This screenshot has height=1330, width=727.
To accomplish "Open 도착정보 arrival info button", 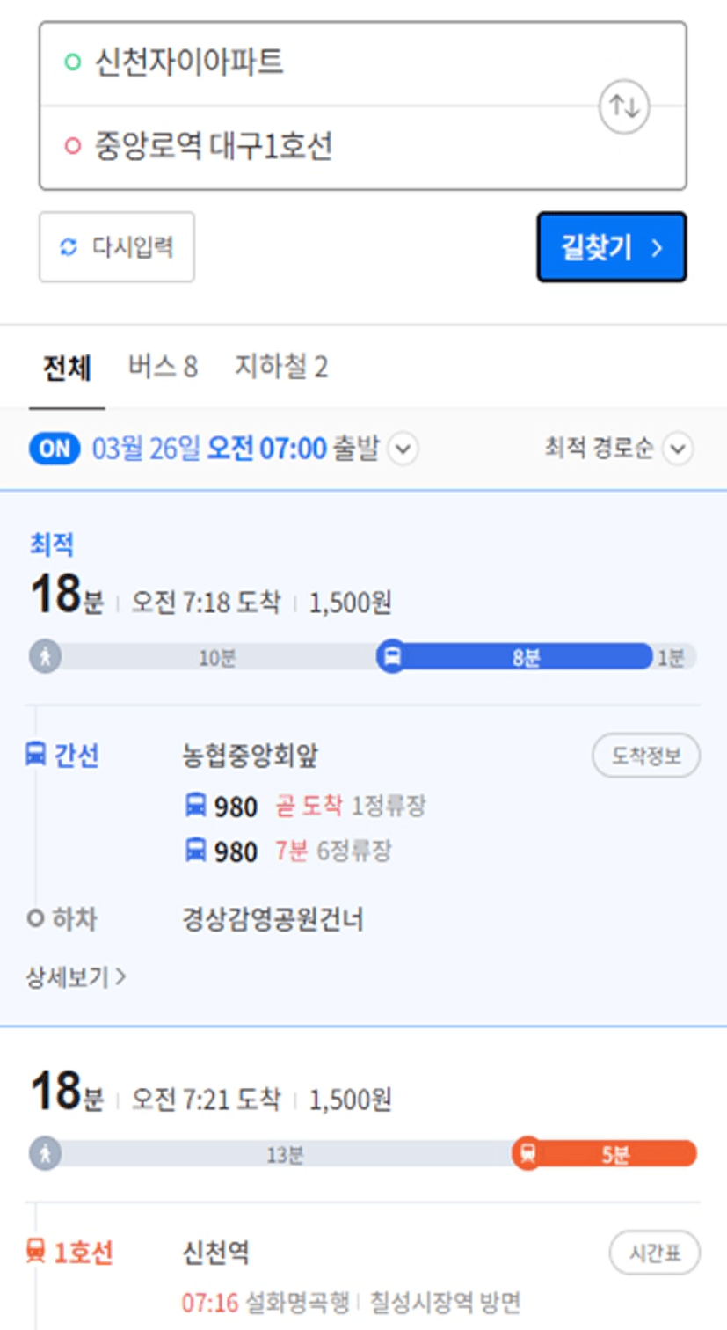I will (646, 756).
